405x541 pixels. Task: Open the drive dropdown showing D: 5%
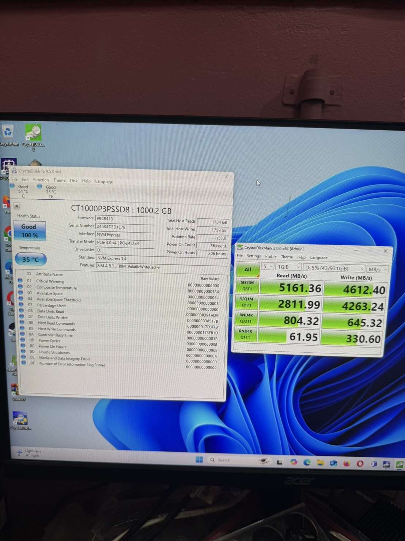click(x=334, y=268)
